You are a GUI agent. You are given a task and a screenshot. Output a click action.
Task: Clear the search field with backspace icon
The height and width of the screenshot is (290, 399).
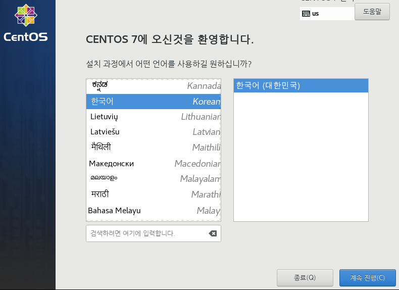point(213,233)
